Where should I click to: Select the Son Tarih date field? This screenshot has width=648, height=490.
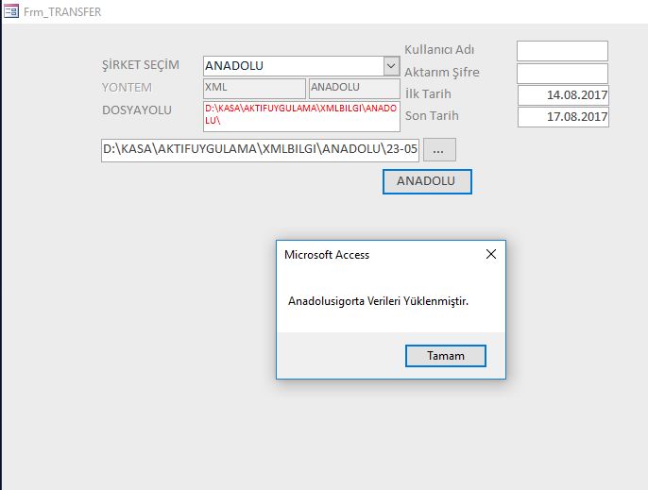pyautogui.click(x=563, y=117)
